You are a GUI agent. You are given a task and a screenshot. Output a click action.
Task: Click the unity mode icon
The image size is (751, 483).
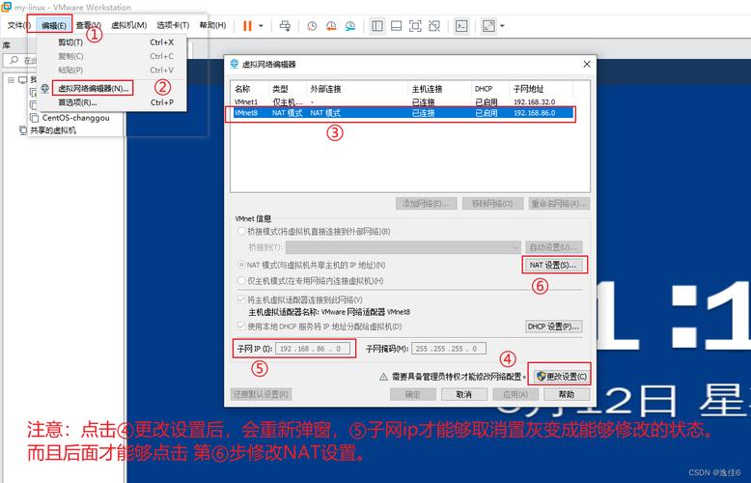[434, 26]
